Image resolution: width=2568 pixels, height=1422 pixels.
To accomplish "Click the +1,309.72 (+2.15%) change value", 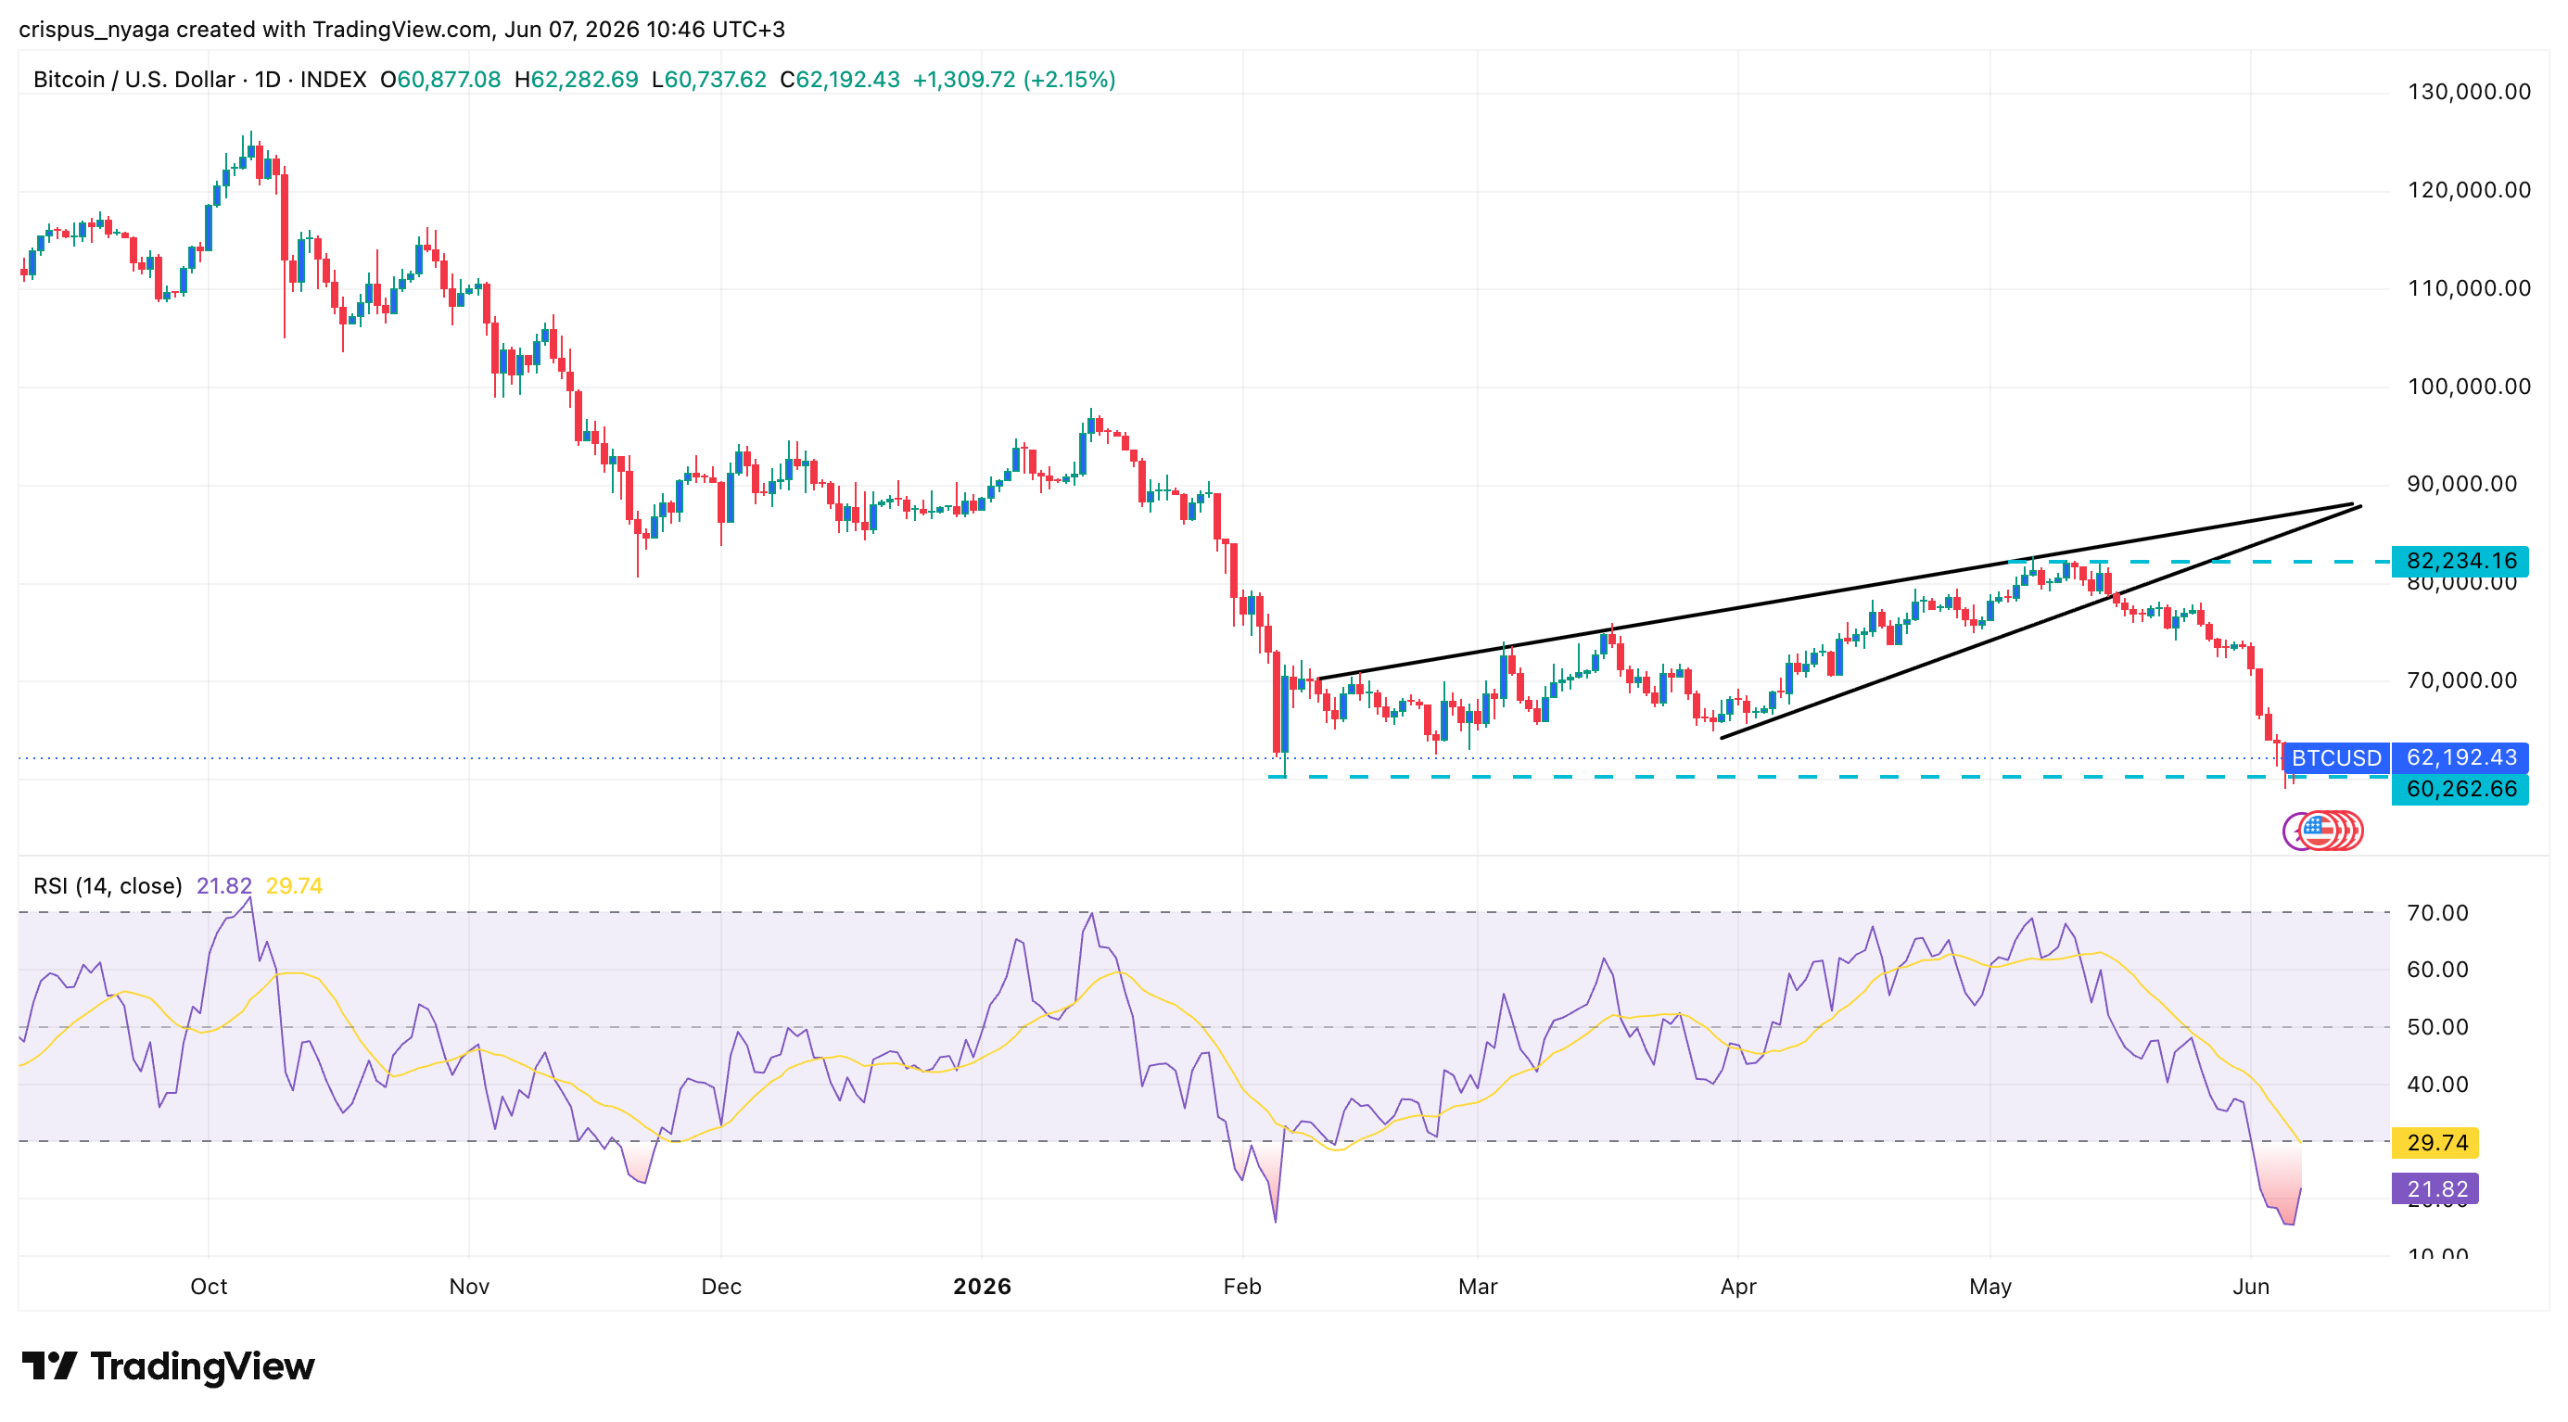I will [1014, 80].
